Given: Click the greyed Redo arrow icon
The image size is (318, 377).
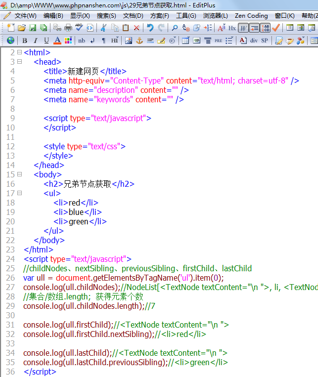Looking at the screenshot, I should tap(161, 28).
